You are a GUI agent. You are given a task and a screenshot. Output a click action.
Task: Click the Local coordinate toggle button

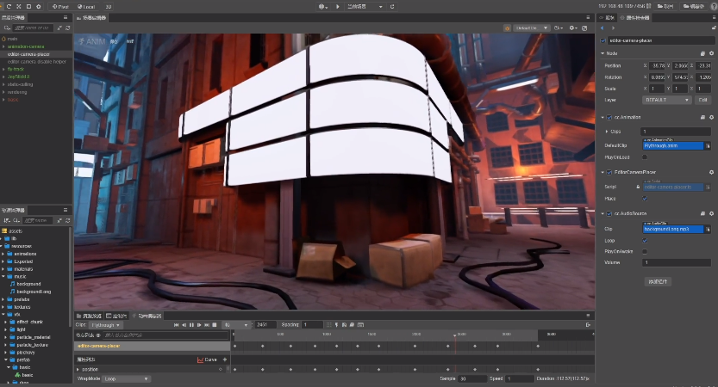[86, 6]
